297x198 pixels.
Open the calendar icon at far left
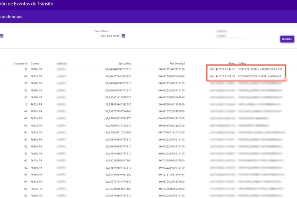pyautogui.click(x=2, y=36)
